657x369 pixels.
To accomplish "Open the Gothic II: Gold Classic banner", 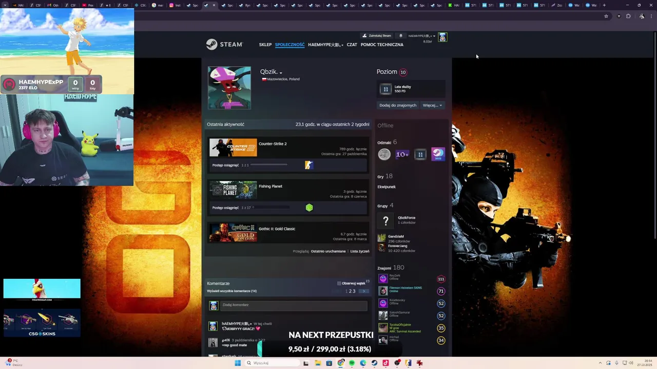I will click(x=233, y=233).
